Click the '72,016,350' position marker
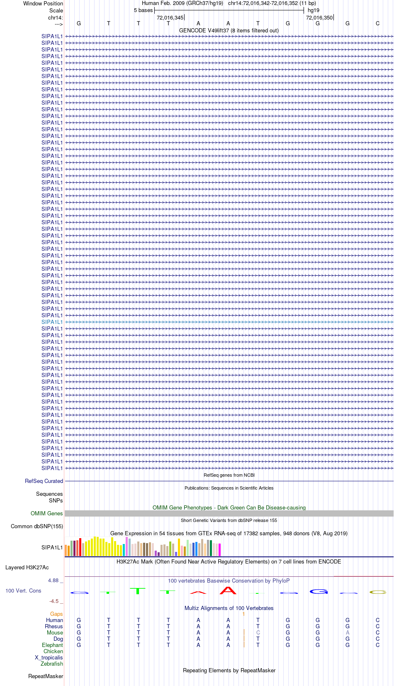This screenshot has width=394, height=686. pos(319,17)
